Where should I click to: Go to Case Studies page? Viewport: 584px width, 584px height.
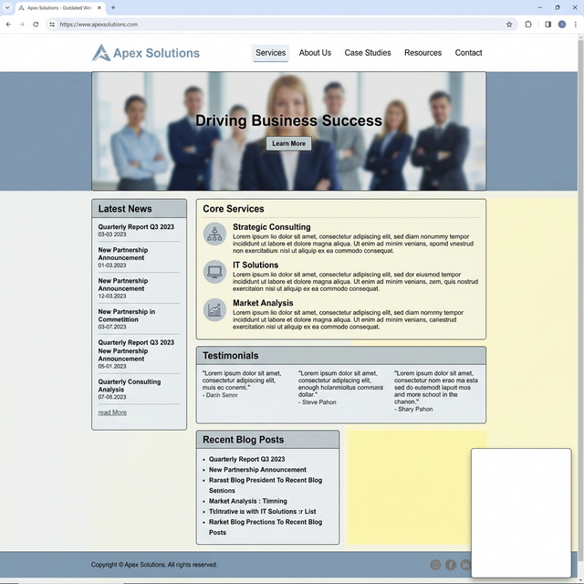pyautogui.click(x=368, y=53)
